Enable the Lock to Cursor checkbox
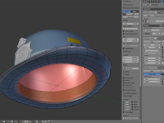 pyautogui.click(x=124, y=31)
